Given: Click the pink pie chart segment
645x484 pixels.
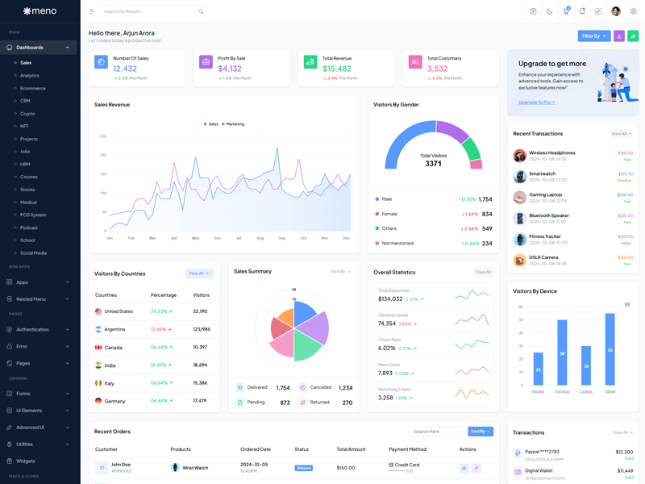Looking at the screenshot, I should [x=284, y=344].
